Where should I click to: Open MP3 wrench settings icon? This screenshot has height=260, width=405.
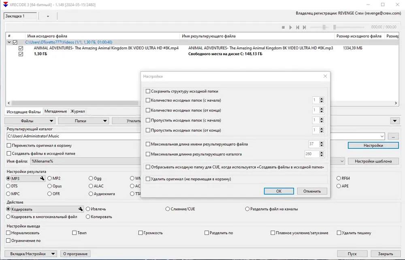pos(42,179)
